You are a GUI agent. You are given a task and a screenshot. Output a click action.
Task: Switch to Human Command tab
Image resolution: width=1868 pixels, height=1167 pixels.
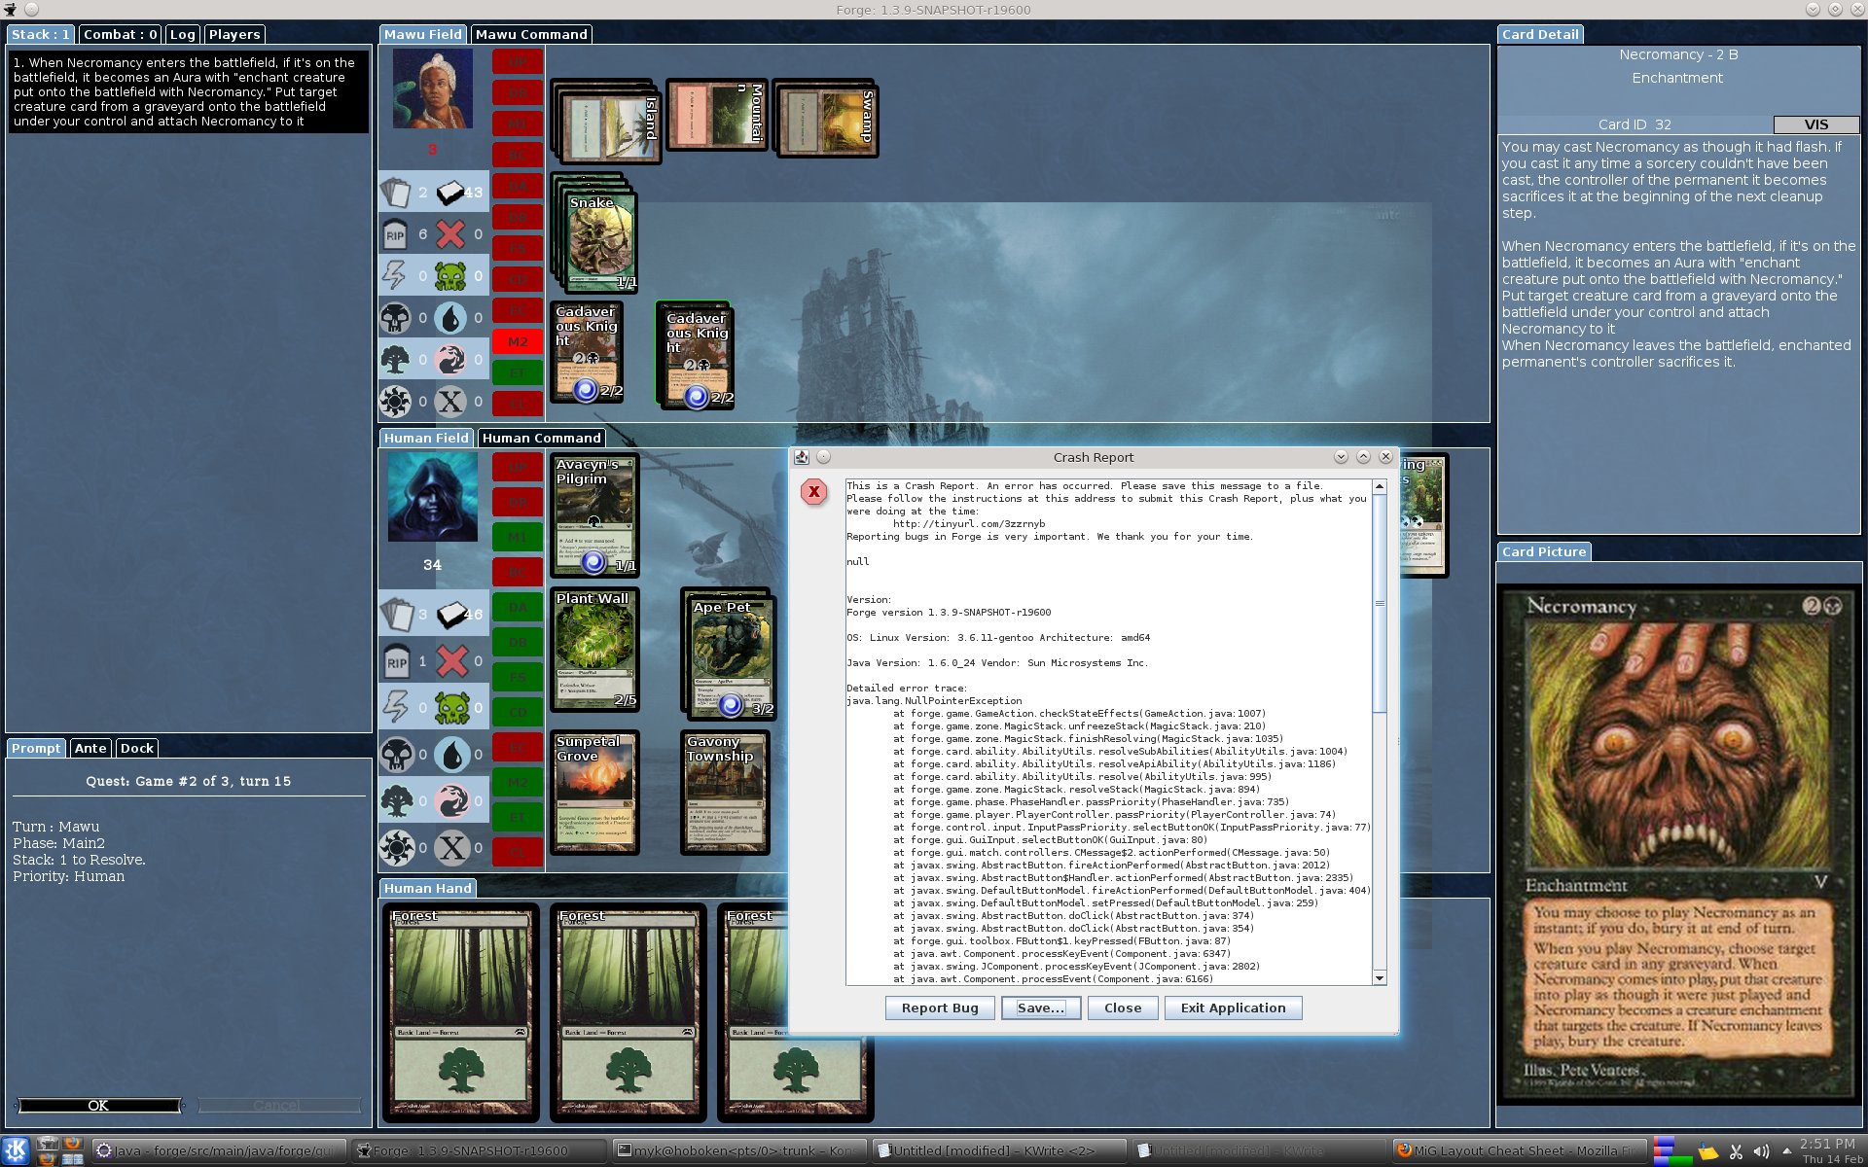541,438
